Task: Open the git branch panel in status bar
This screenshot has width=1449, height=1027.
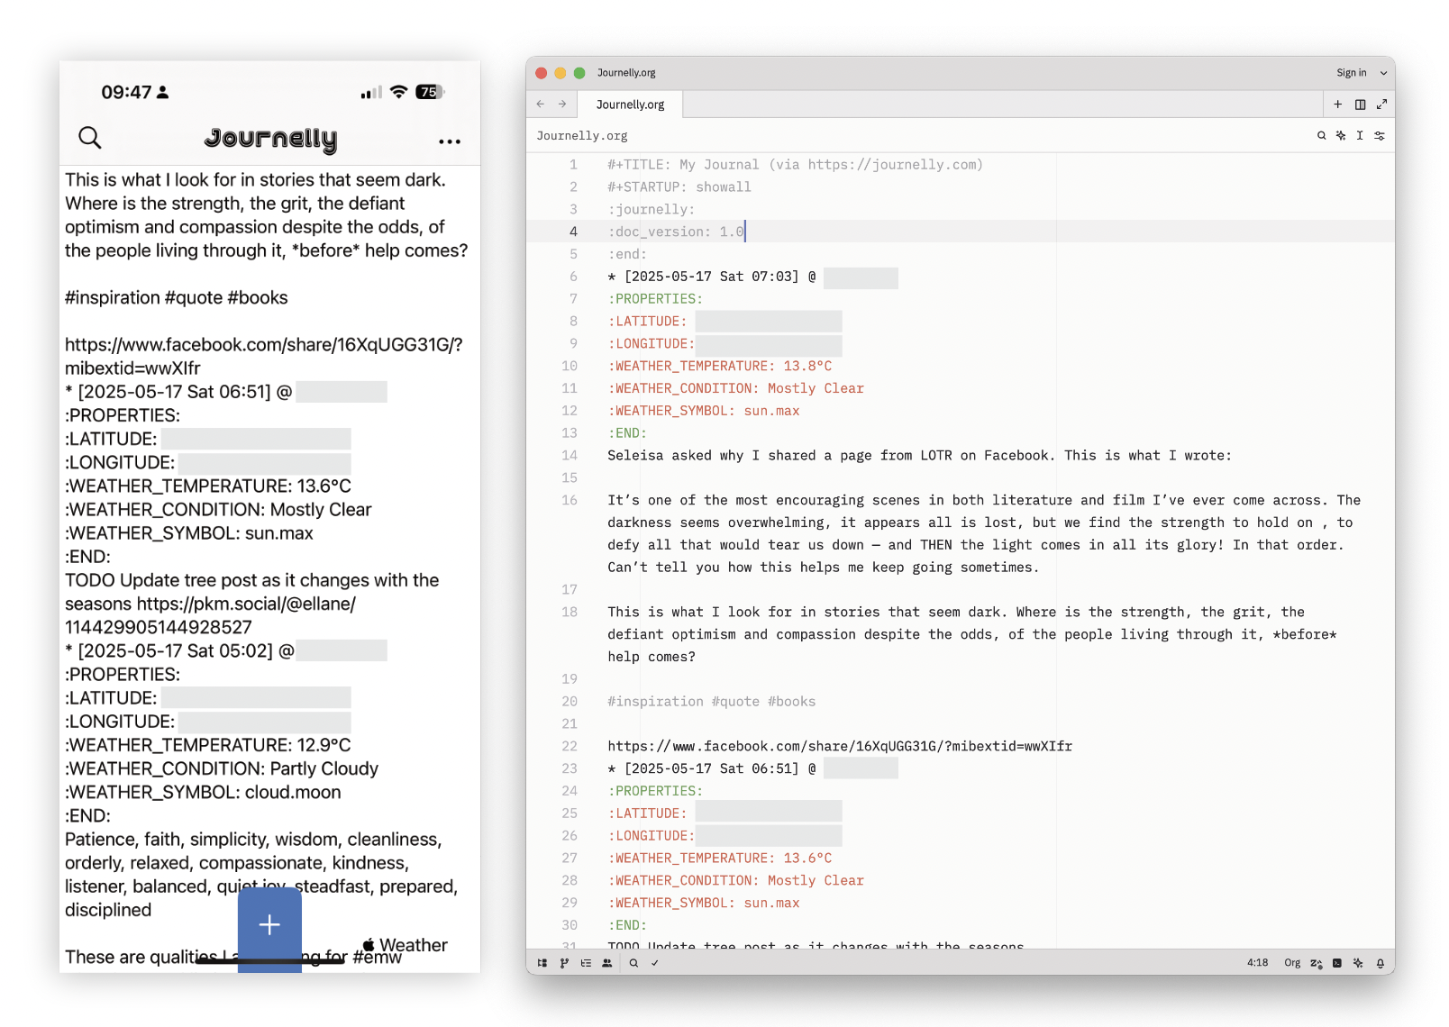Action: pyautogui.click(x=564, y=963)
